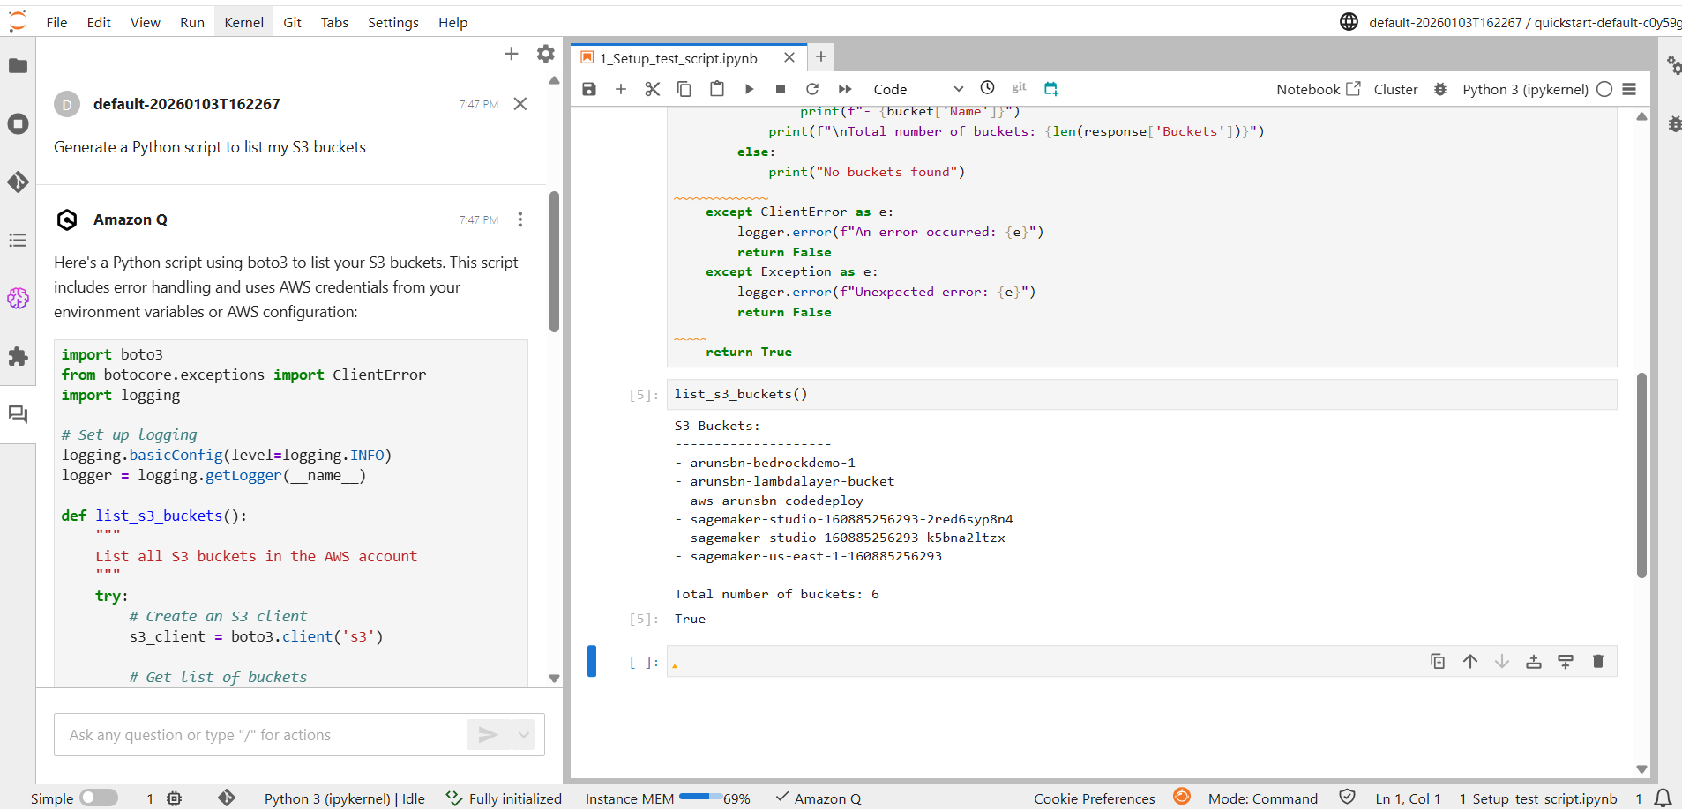This screenshot has height=809, width=1682.
Task: Expand the chevron beside the Q chat send button
Action: click(x=523, y=734)
